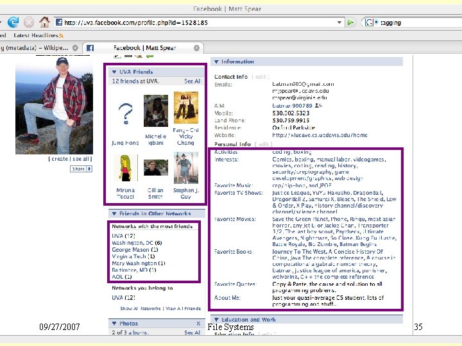Viewport: 462px width, 346px height.
Task: Close the Photos section with X
Action: [198, 324]
